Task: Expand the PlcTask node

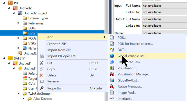Action: (x=18, y=48)
